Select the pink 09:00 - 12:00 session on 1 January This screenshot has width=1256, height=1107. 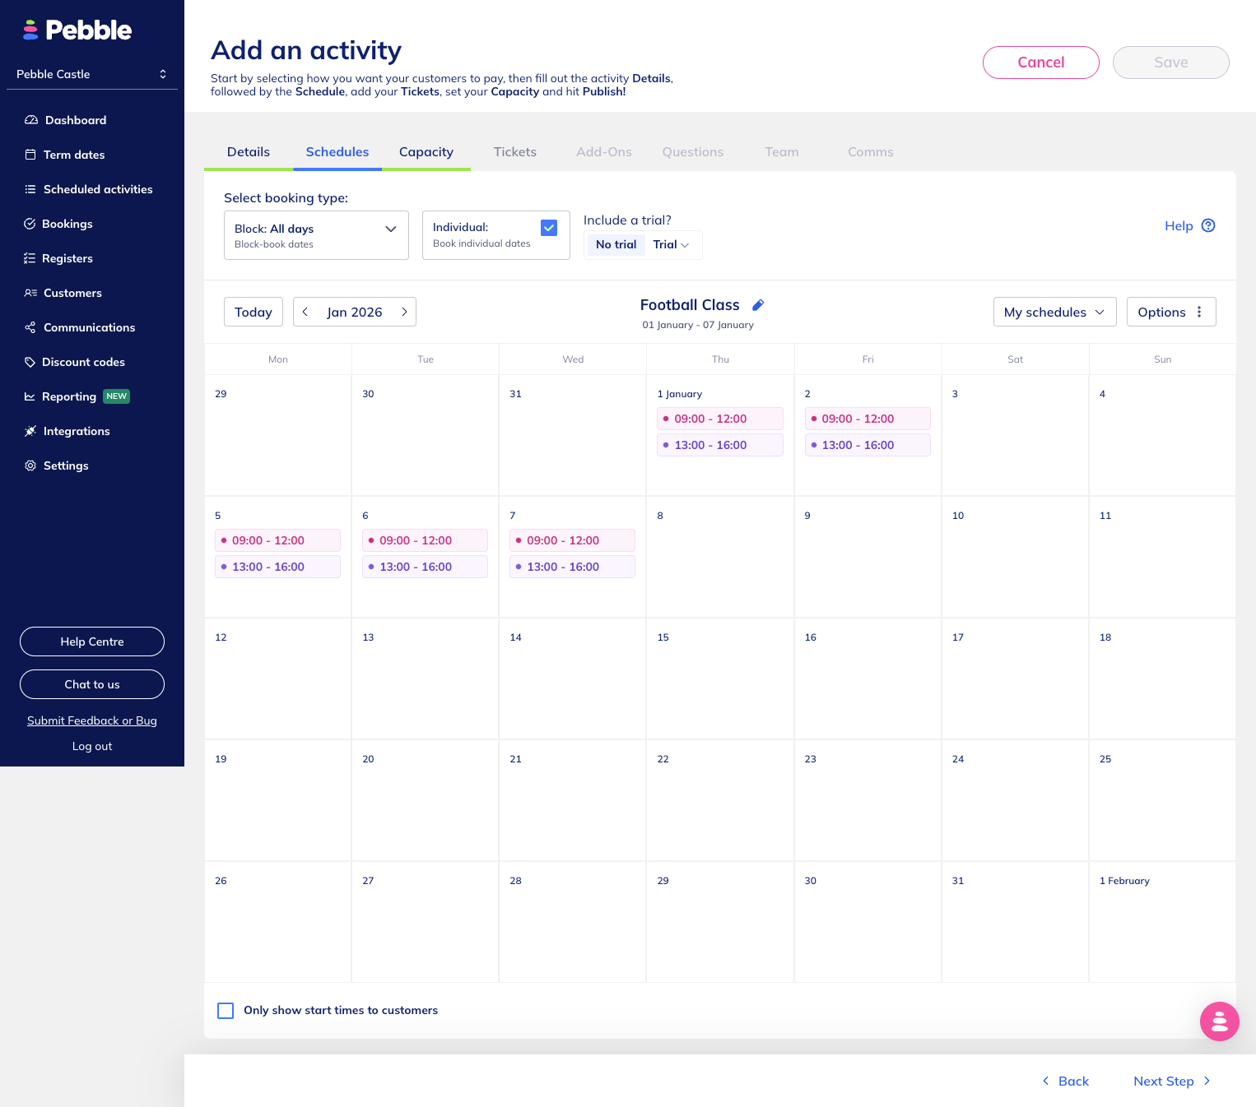[719, 419]
